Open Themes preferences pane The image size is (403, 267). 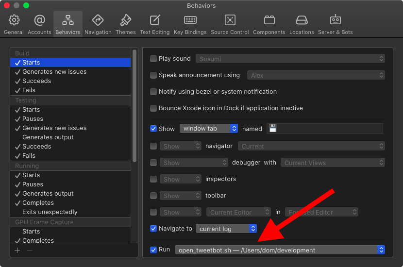[x=125, y=24]
